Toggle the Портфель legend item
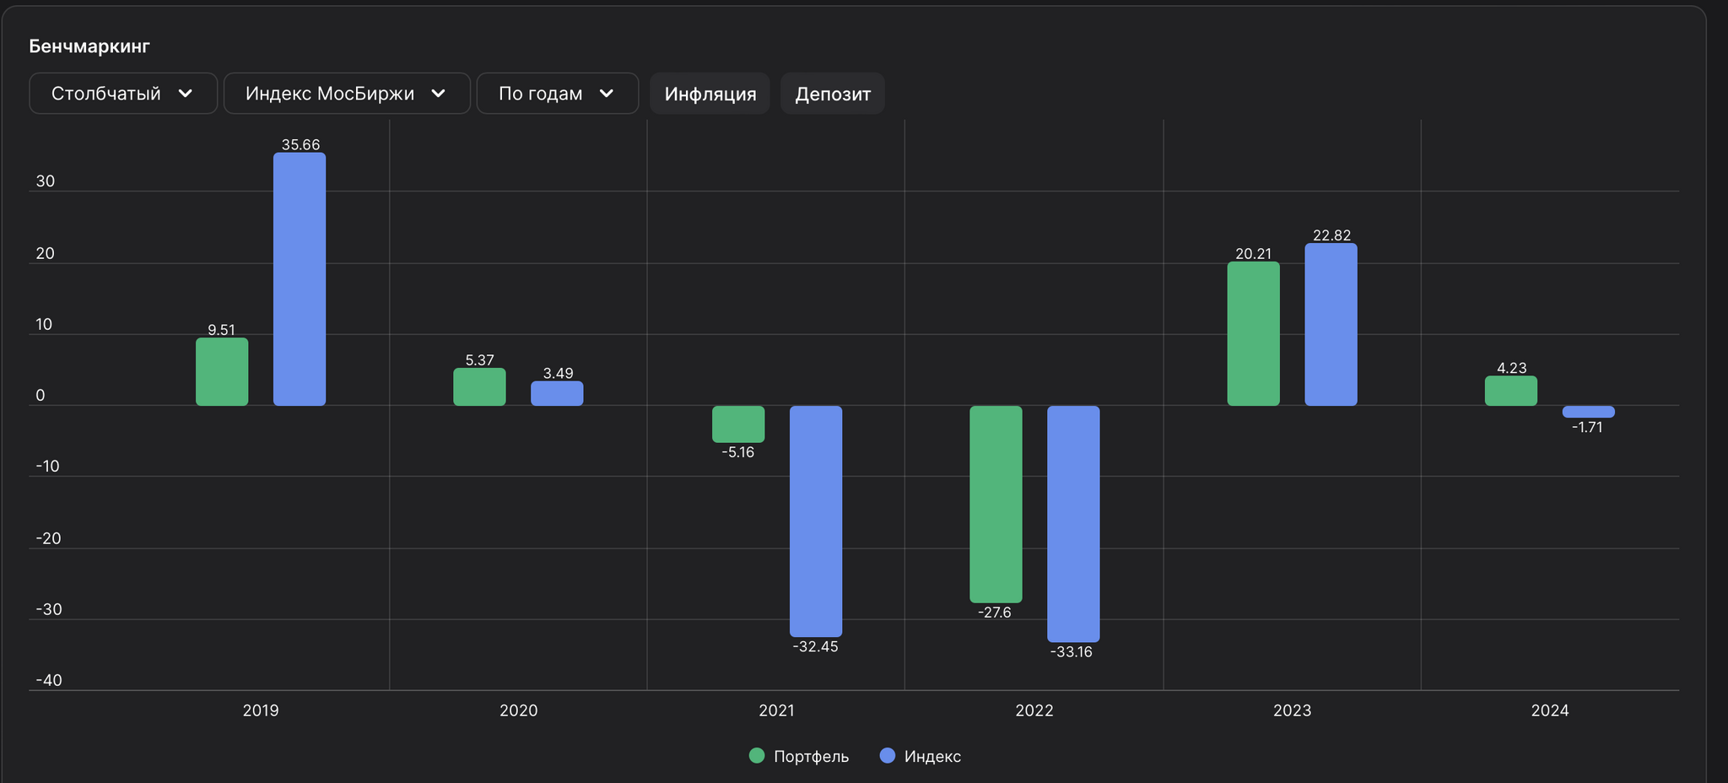The image size is (1728, 783). coord(799,756)
